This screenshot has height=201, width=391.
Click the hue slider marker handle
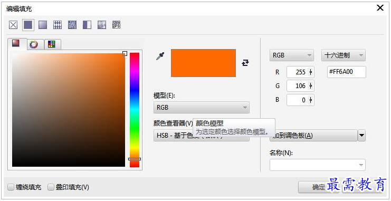tap(135, 159)
